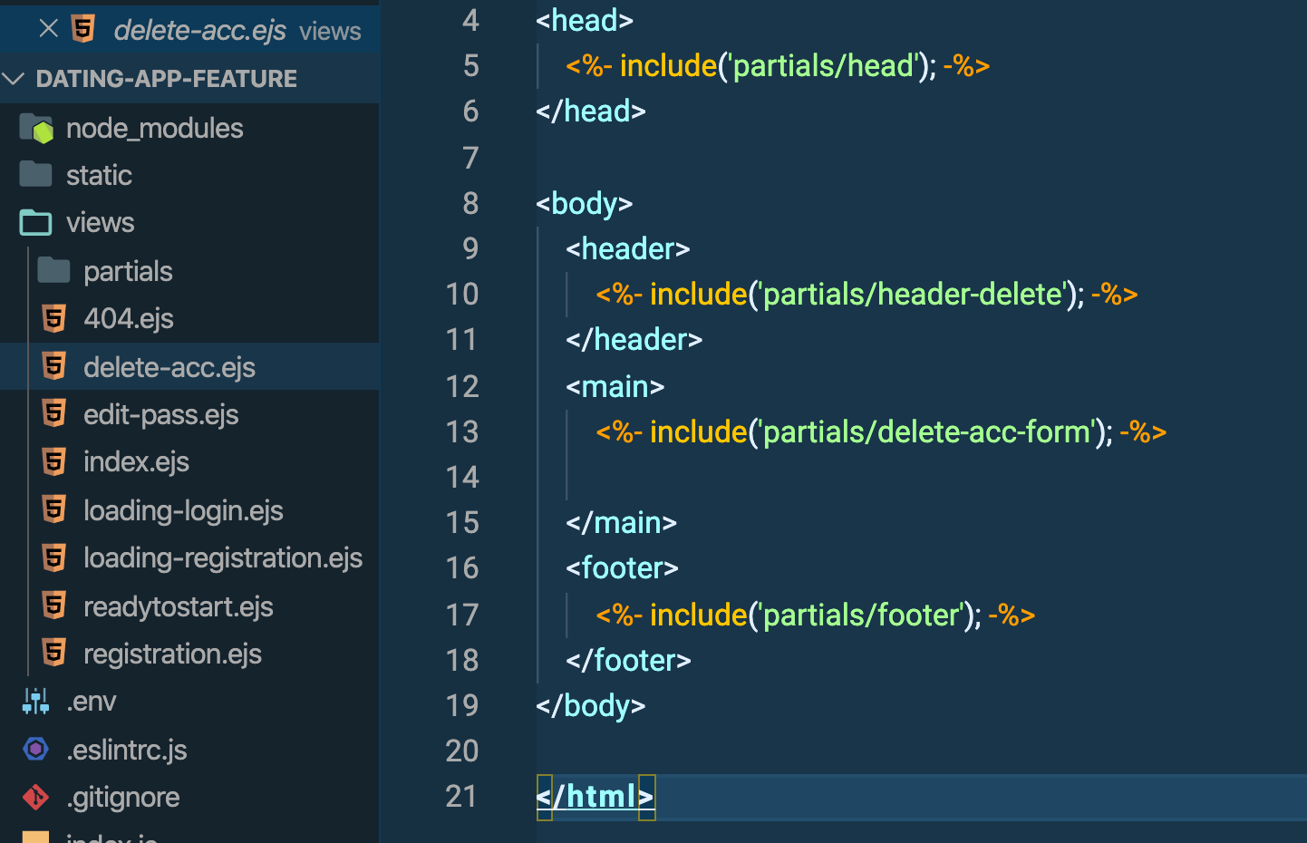The width and height of the screenshot is (1307, 843).
Task: Click the settings sliders icon beside .env
Action: coord(34,701)
